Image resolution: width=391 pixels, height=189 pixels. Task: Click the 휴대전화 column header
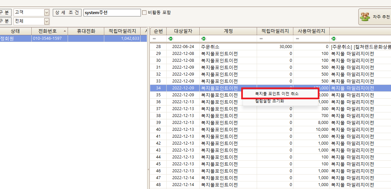coord(86,31)
